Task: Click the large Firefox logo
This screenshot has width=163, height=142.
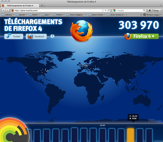Action: 81,31
